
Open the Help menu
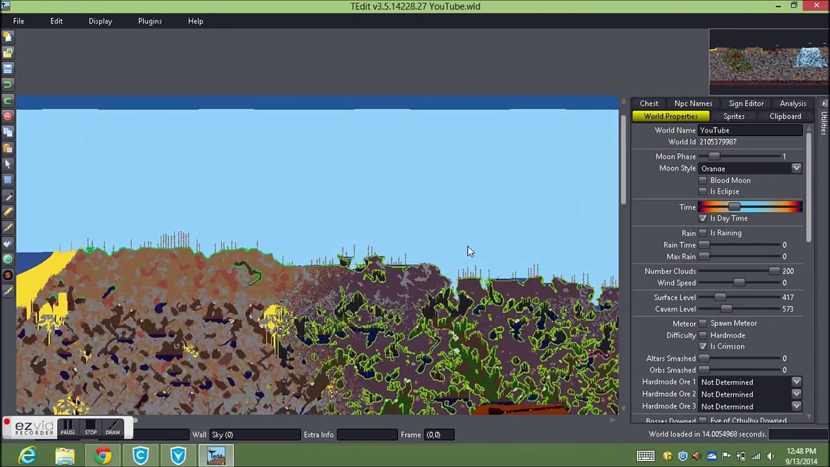tap(195, 21)
